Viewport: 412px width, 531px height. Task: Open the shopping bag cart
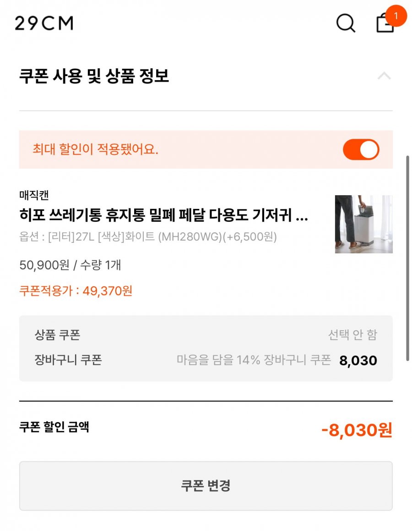point(385,24)
